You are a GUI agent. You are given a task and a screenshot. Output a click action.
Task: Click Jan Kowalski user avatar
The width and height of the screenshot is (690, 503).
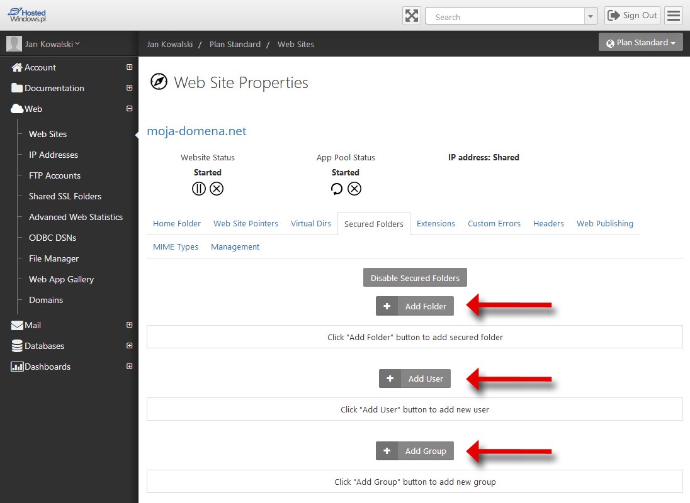[14, 44]
